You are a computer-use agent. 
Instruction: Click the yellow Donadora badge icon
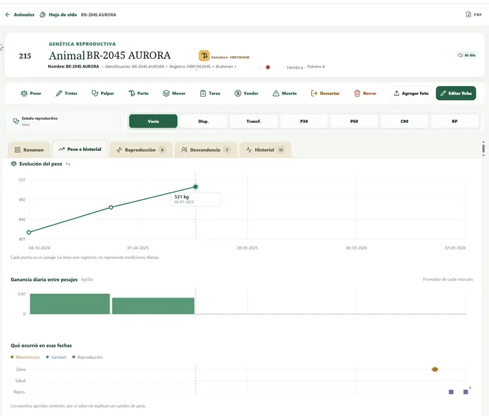[x=204, y=56]
